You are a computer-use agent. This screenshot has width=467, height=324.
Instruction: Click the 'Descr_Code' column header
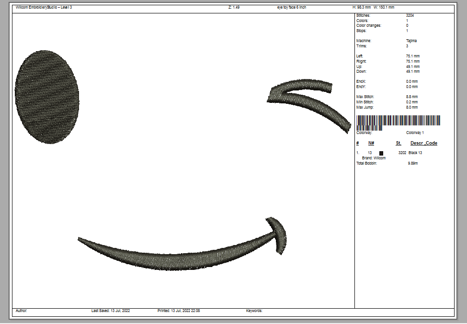coord(424,143)
